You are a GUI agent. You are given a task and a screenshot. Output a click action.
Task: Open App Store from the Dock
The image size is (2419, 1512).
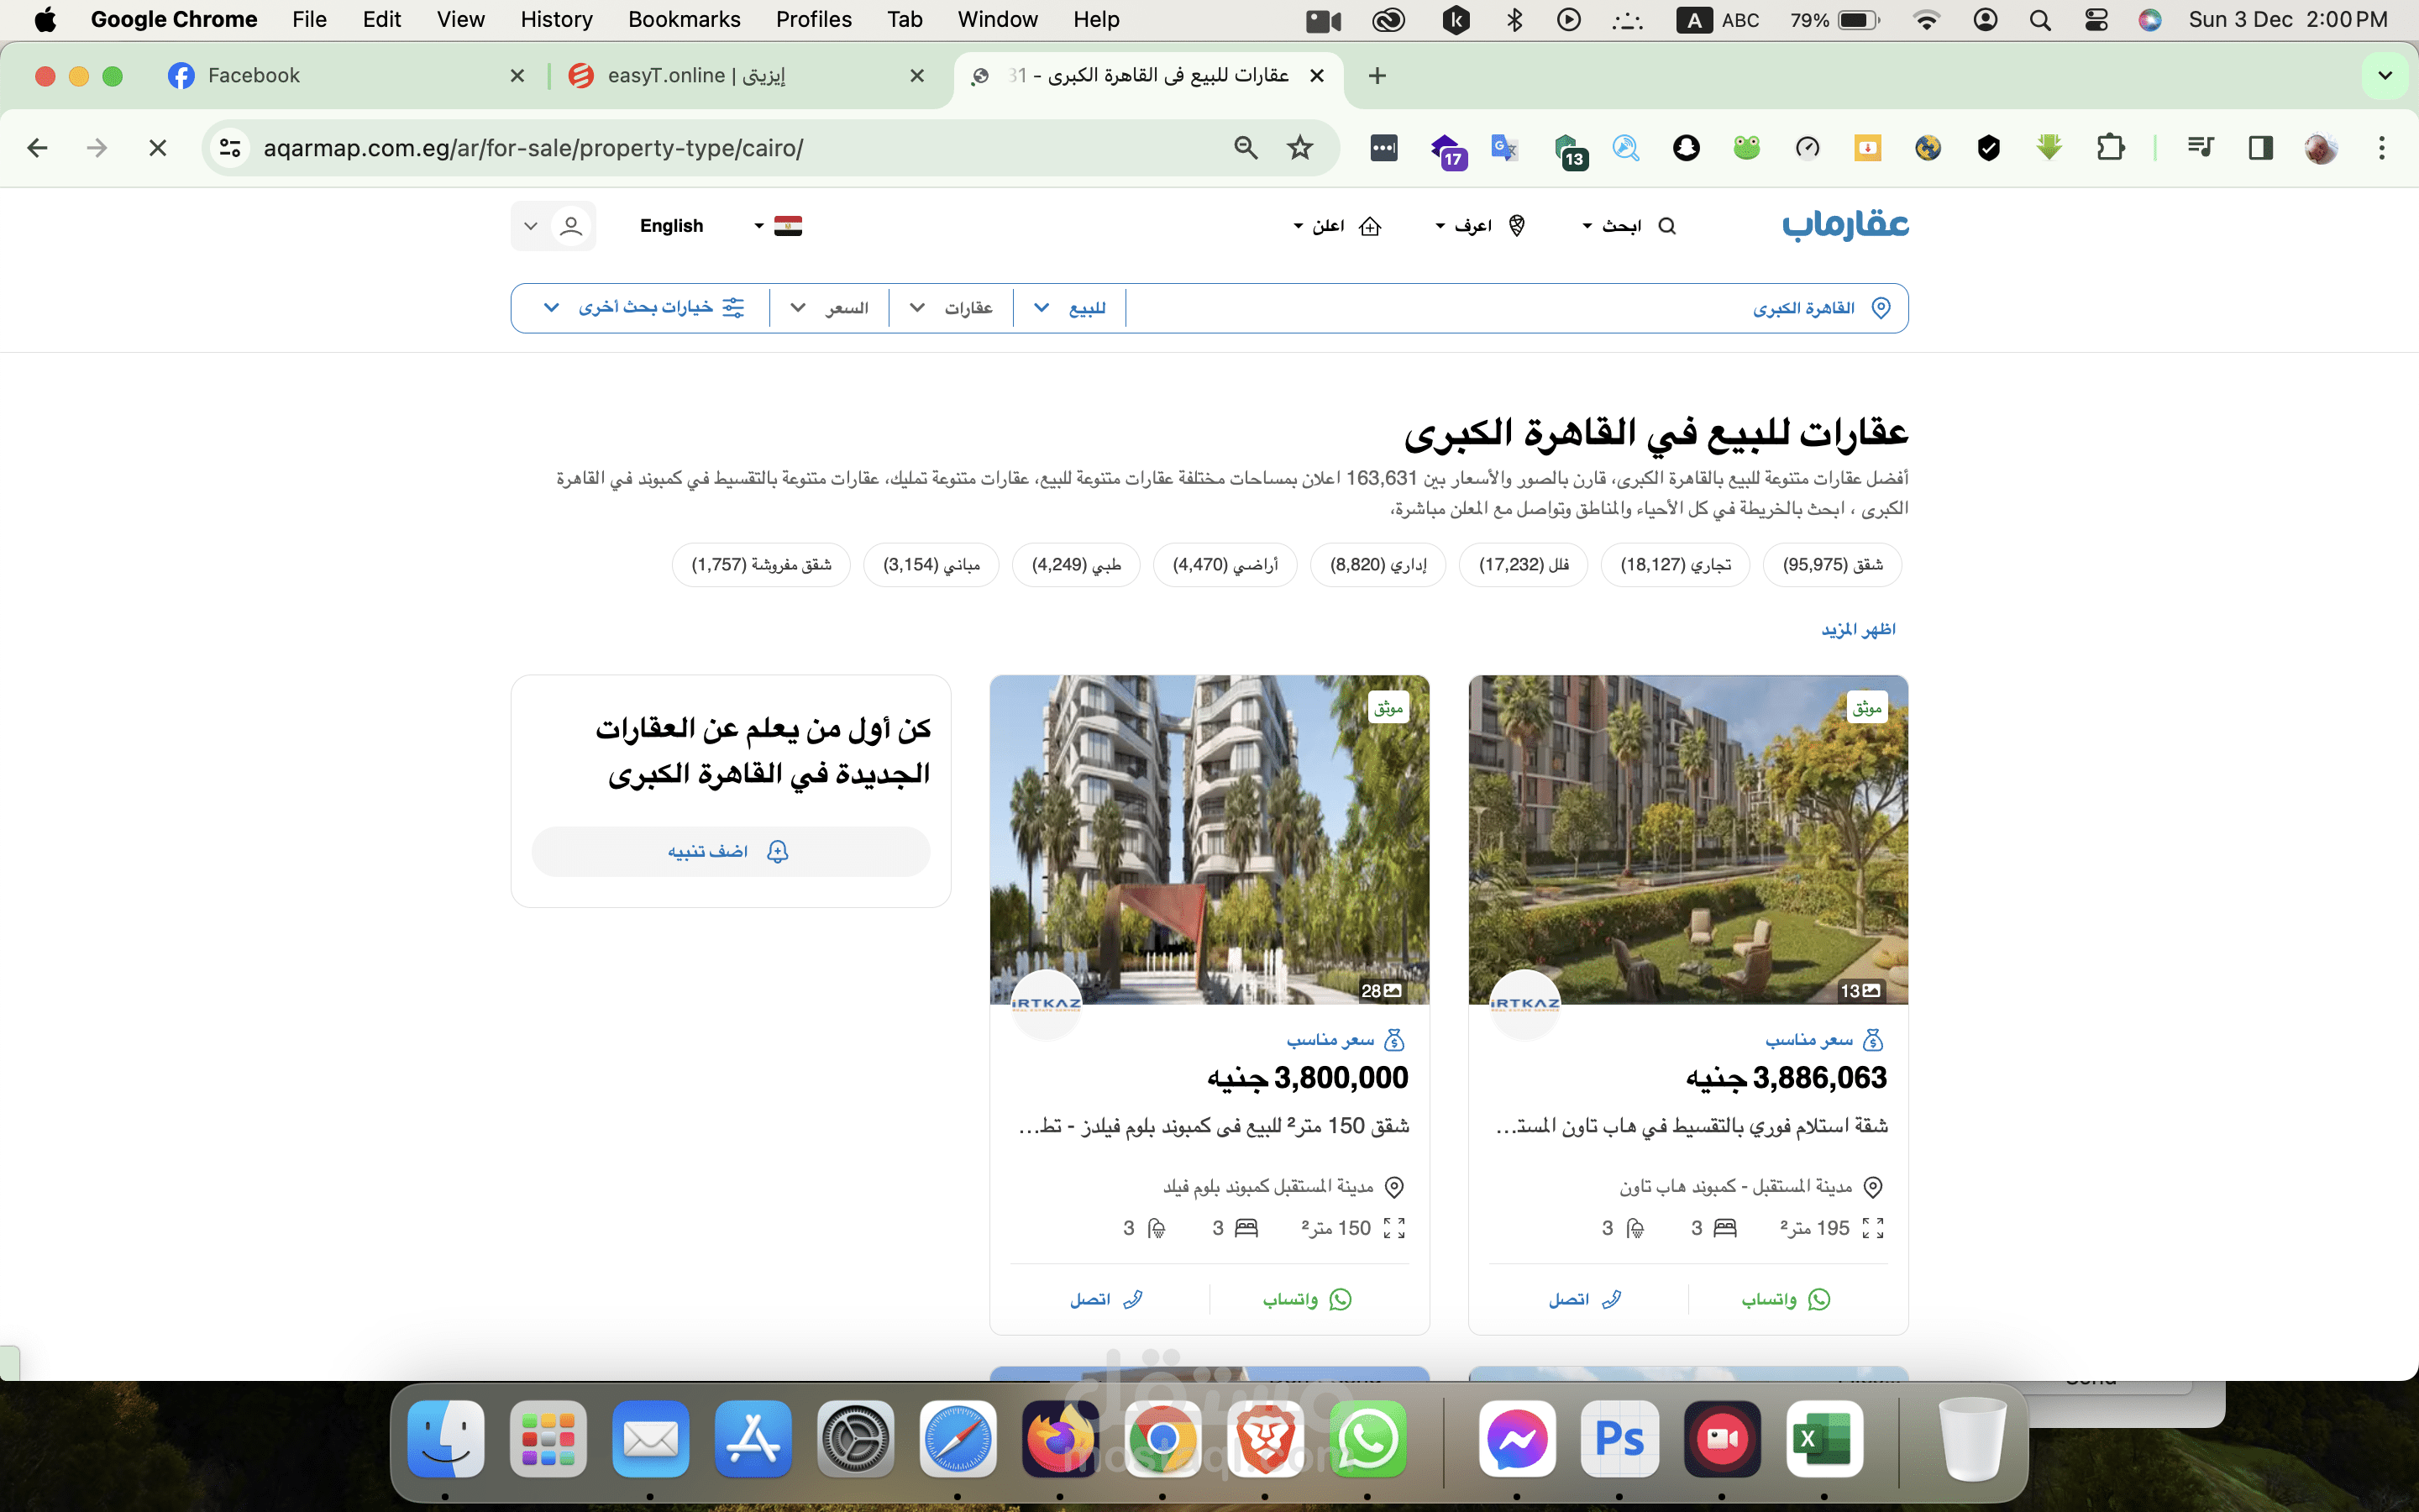coord(753,1440)
